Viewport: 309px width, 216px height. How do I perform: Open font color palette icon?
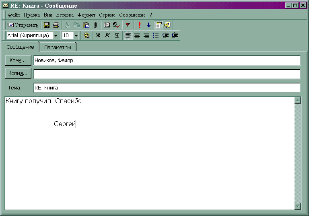[x=87, y=35]
